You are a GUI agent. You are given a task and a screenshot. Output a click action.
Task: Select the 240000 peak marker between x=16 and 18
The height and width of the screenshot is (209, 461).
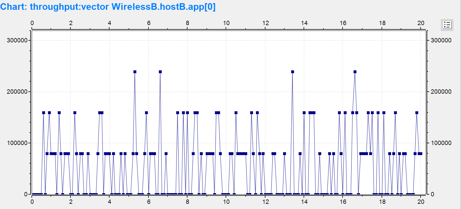point(355,72)
